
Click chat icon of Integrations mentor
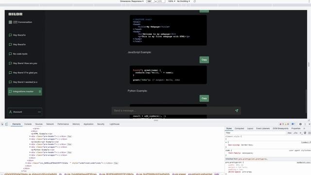[10, 91]
